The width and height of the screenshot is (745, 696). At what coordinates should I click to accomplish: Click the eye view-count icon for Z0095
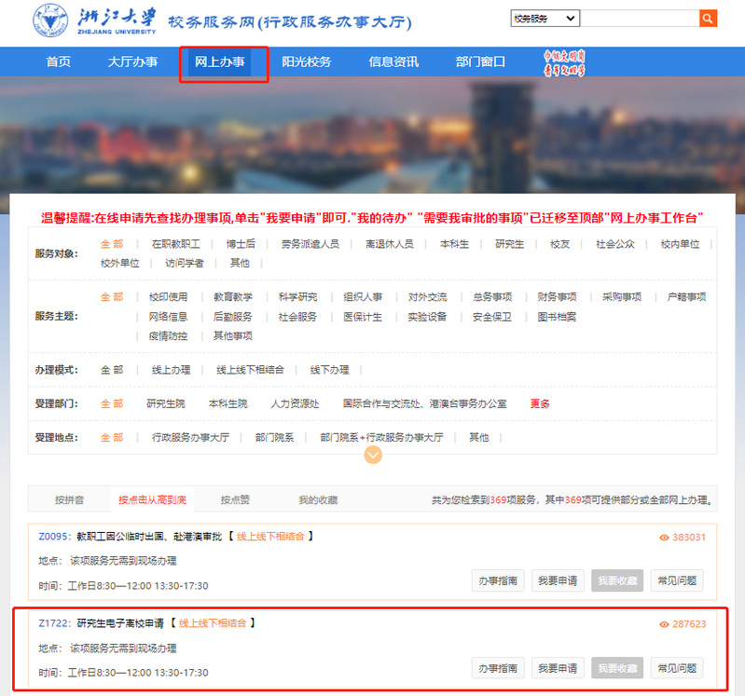pos(664,538)
